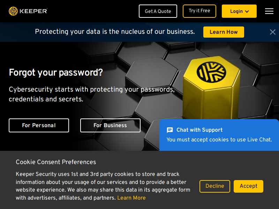The width and height of the screenshot is (279, 209).
Task: Click the round Keeper logo icon in header
Action: [x=13, y=11]
